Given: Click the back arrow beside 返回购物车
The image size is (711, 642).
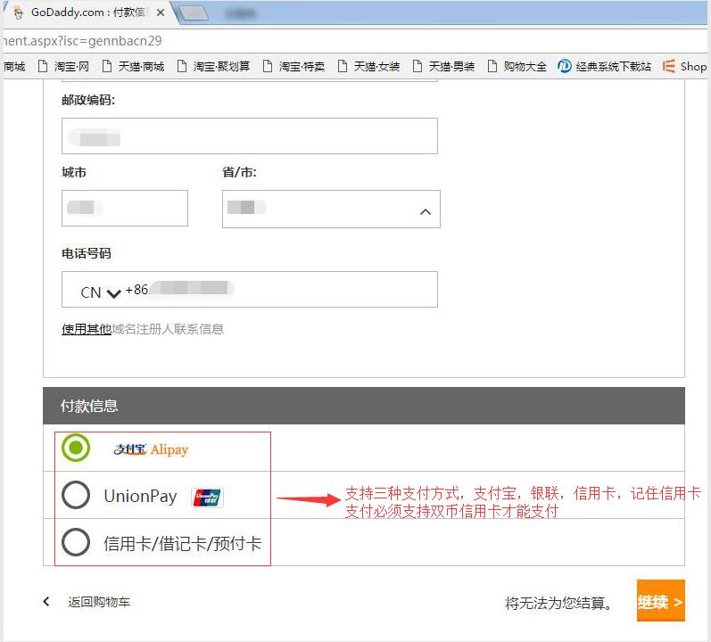Looking at the screenshot, I should coord(46,602).
